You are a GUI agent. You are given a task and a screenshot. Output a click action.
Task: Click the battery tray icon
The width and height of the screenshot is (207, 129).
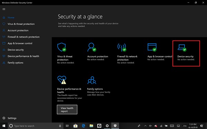[166, 126]
